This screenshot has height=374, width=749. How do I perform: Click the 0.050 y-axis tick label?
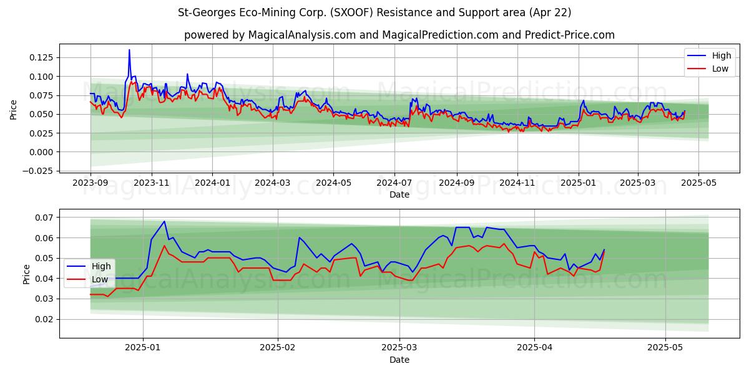tap(42, 114)
